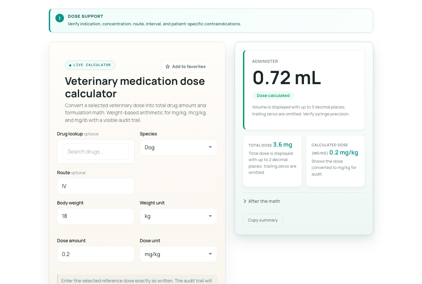Click the exclamation alert icon in Dose Support banner
This screenshot has width=422, height=284.
pyautogui.click(x=60, y=18)
